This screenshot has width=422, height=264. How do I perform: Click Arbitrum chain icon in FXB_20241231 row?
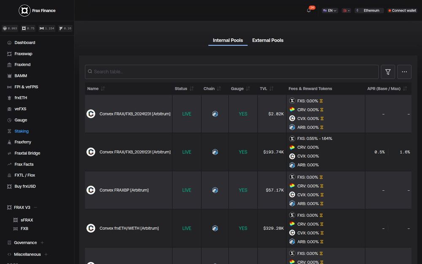215,114
